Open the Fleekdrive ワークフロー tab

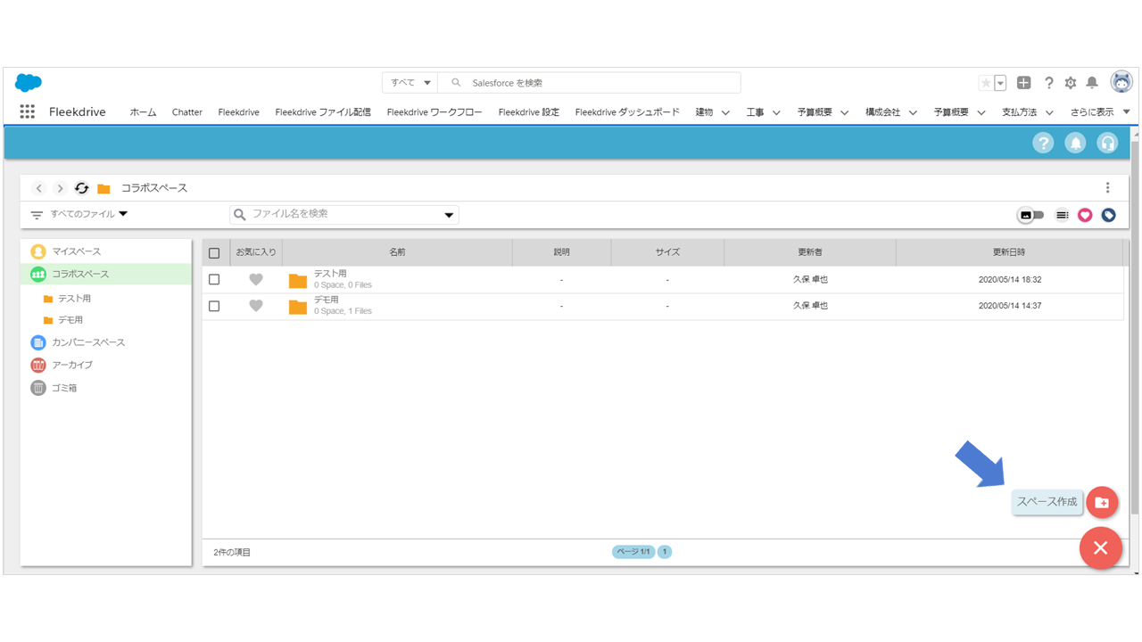(434, 112)
